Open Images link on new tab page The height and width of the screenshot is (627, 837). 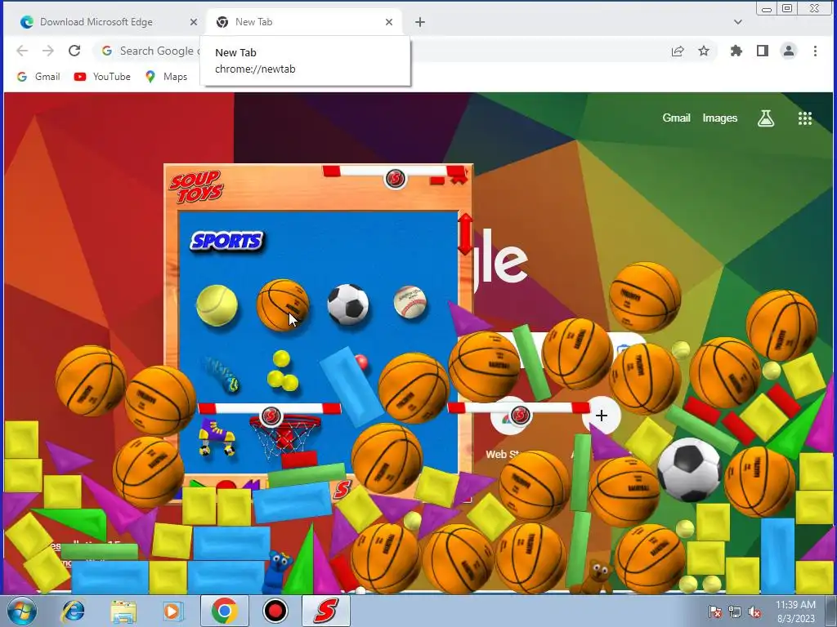click(x=719, y=118)
